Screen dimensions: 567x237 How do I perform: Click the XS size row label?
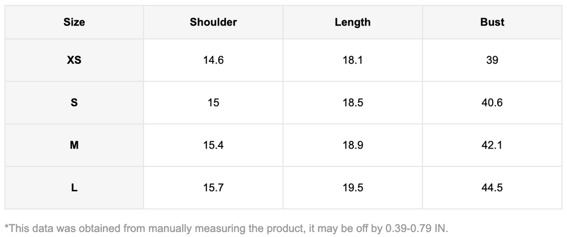pyautogui.click(x=74, y=60)
